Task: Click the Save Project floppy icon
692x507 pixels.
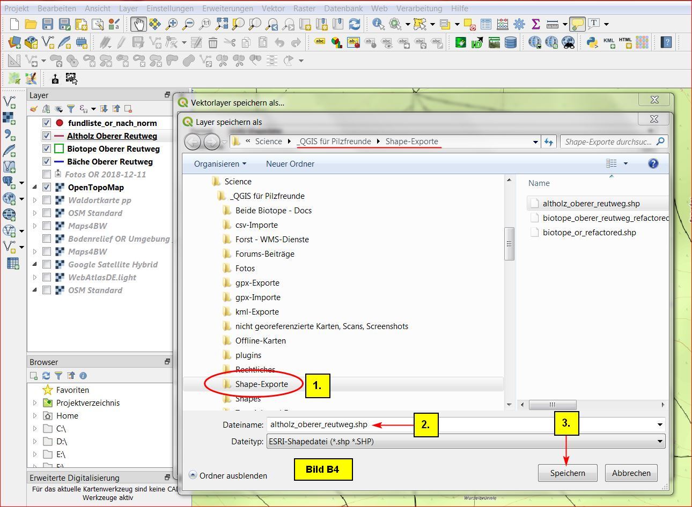Action: 48,24
